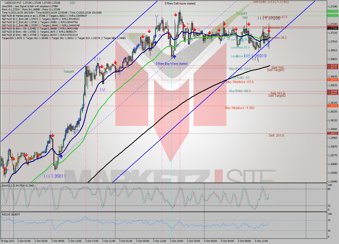
Task: Click the 'RSI(14) 58.8077' indicator label
Action: pos(11,214)
